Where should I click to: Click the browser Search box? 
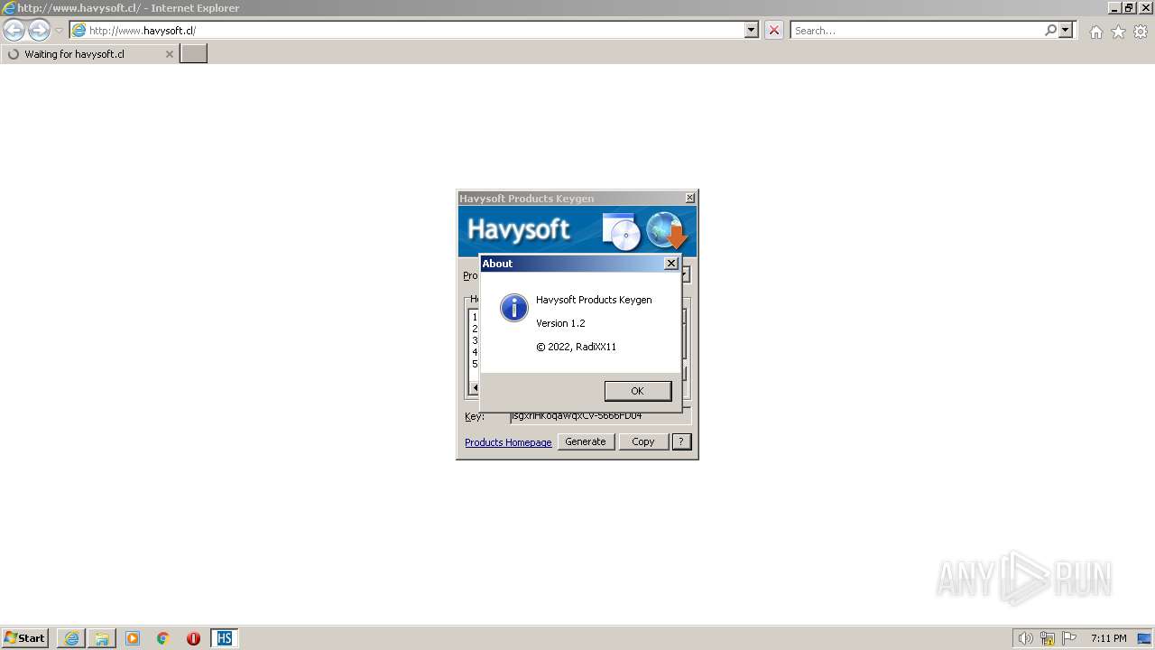917,31
